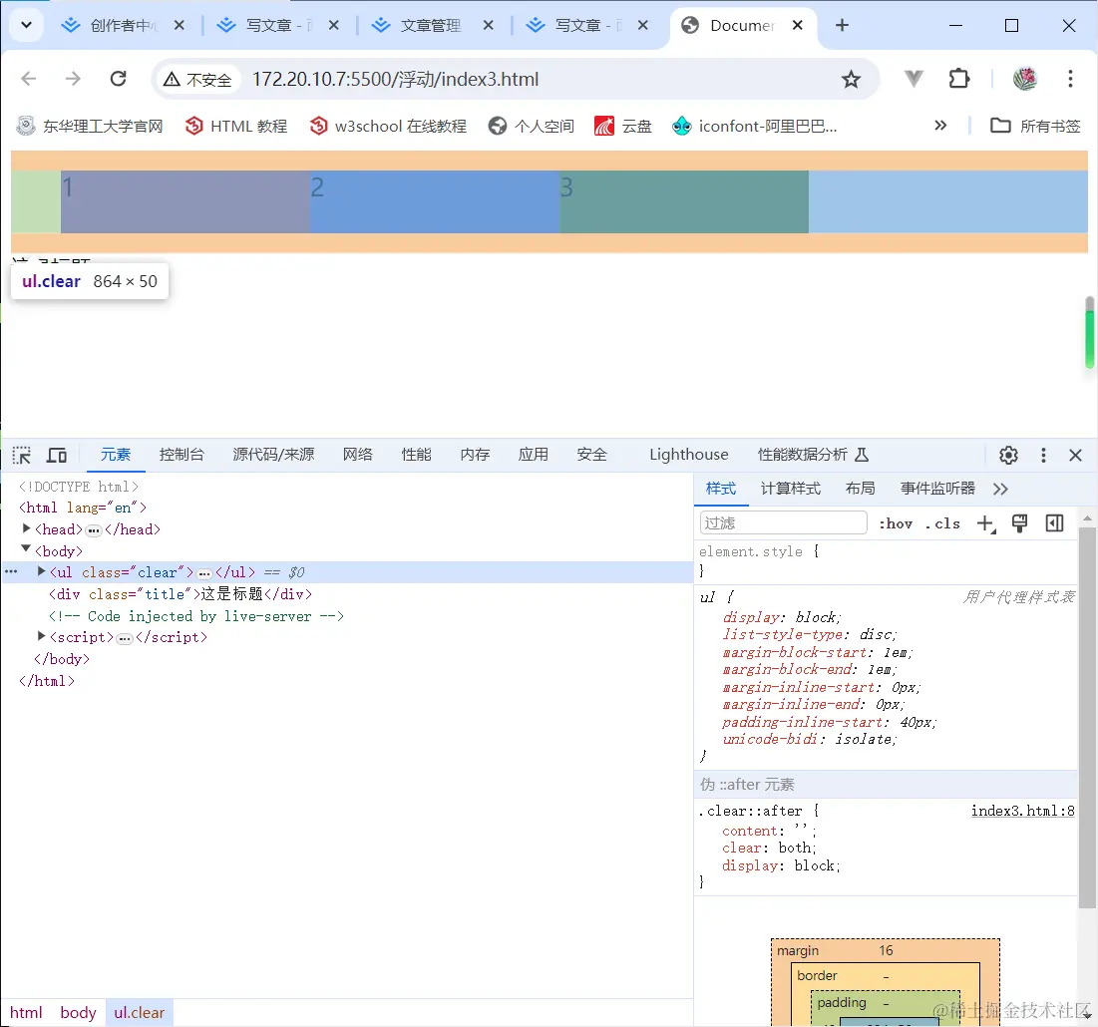
Task: Open the index3.html:8 source link
Action: (1022, 811)
